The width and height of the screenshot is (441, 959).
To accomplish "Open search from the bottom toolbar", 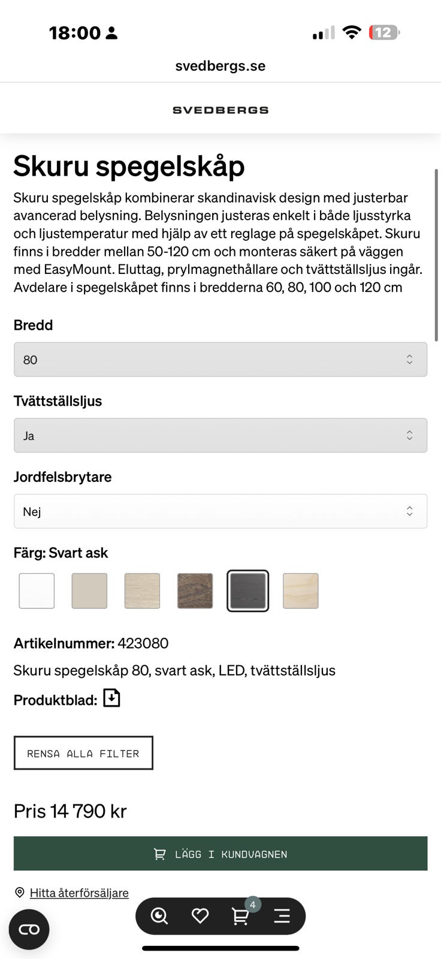I will coord(158,916).
